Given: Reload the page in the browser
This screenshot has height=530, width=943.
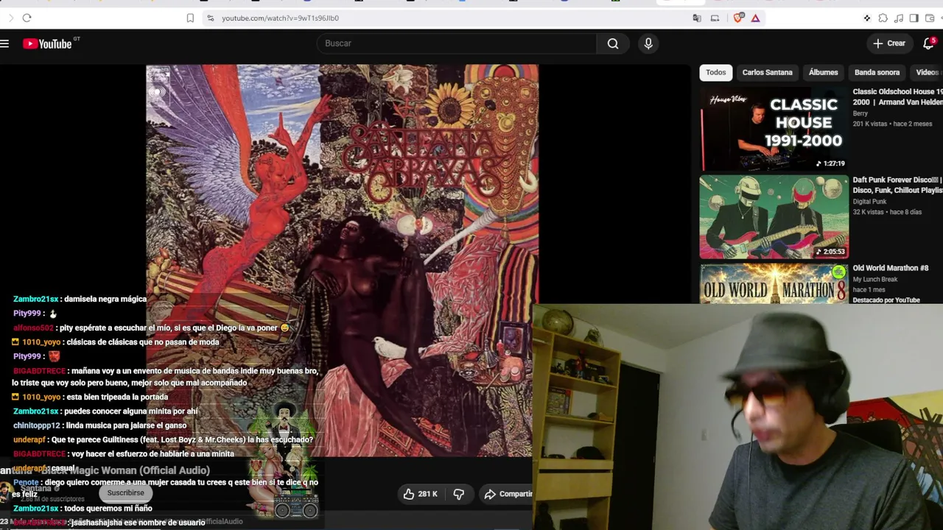Looking at the screenshot, I should click(27, 18).
